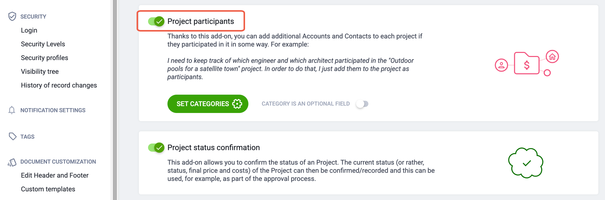Open the Login security page
The image size is (605, 200).
pos(29,30)
